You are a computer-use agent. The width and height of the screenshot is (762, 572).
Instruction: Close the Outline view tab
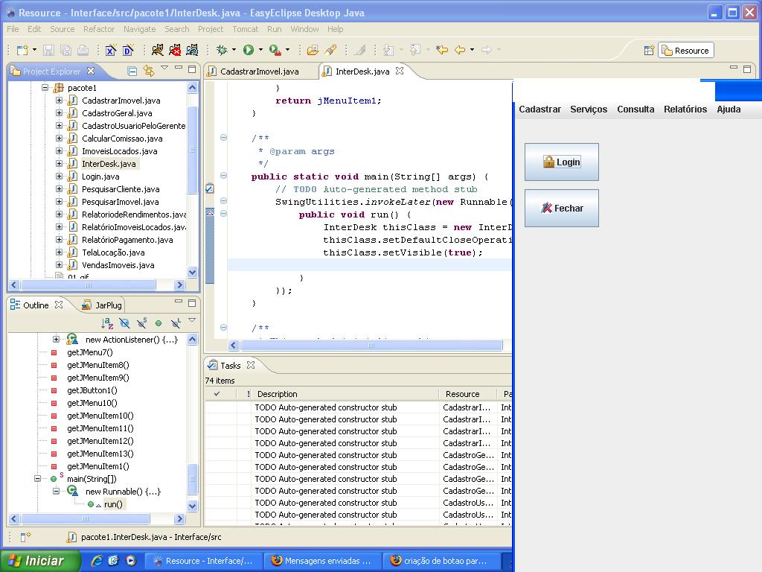tap(59, 305)
